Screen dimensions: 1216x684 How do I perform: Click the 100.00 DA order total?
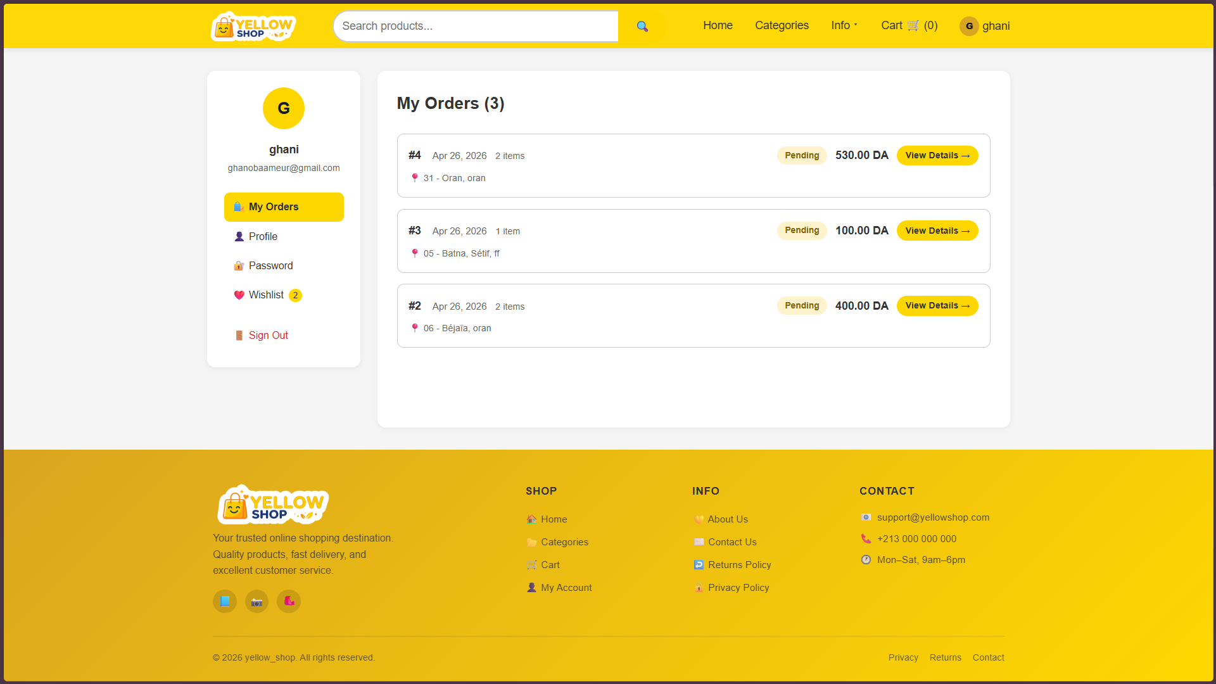pos(861,231)
